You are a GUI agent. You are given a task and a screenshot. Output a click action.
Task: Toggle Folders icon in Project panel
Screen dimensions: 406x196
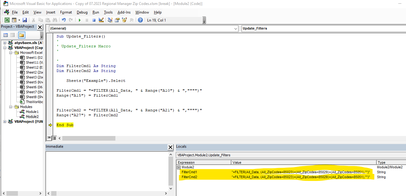click(21, 35)
